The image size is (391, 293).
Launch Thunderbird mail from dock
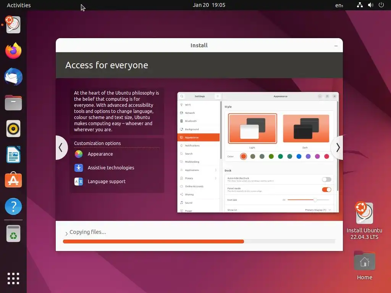point(13,77)
